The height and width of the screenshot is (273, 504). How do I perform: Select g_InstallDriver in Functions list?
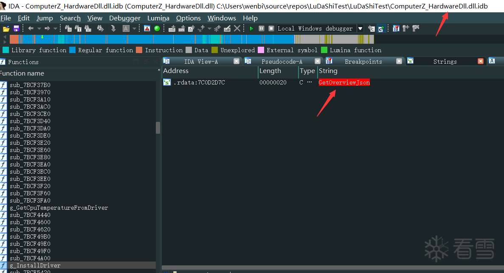coord(35,265)
